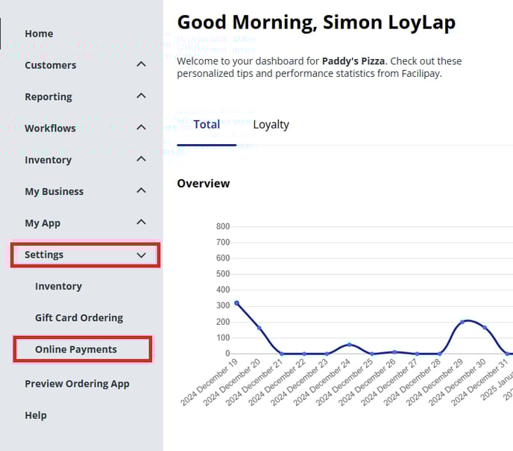
Task: Expand the My App chevron
Action: [141, 223]
